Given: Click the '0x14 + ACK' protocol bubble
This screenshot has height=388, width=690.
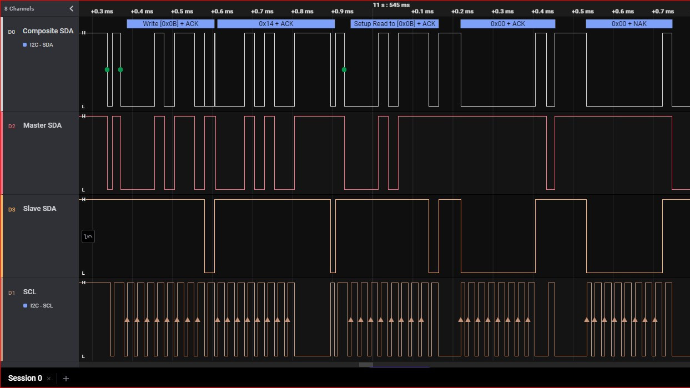Looking at the screenshot, I should click(276, 24).
